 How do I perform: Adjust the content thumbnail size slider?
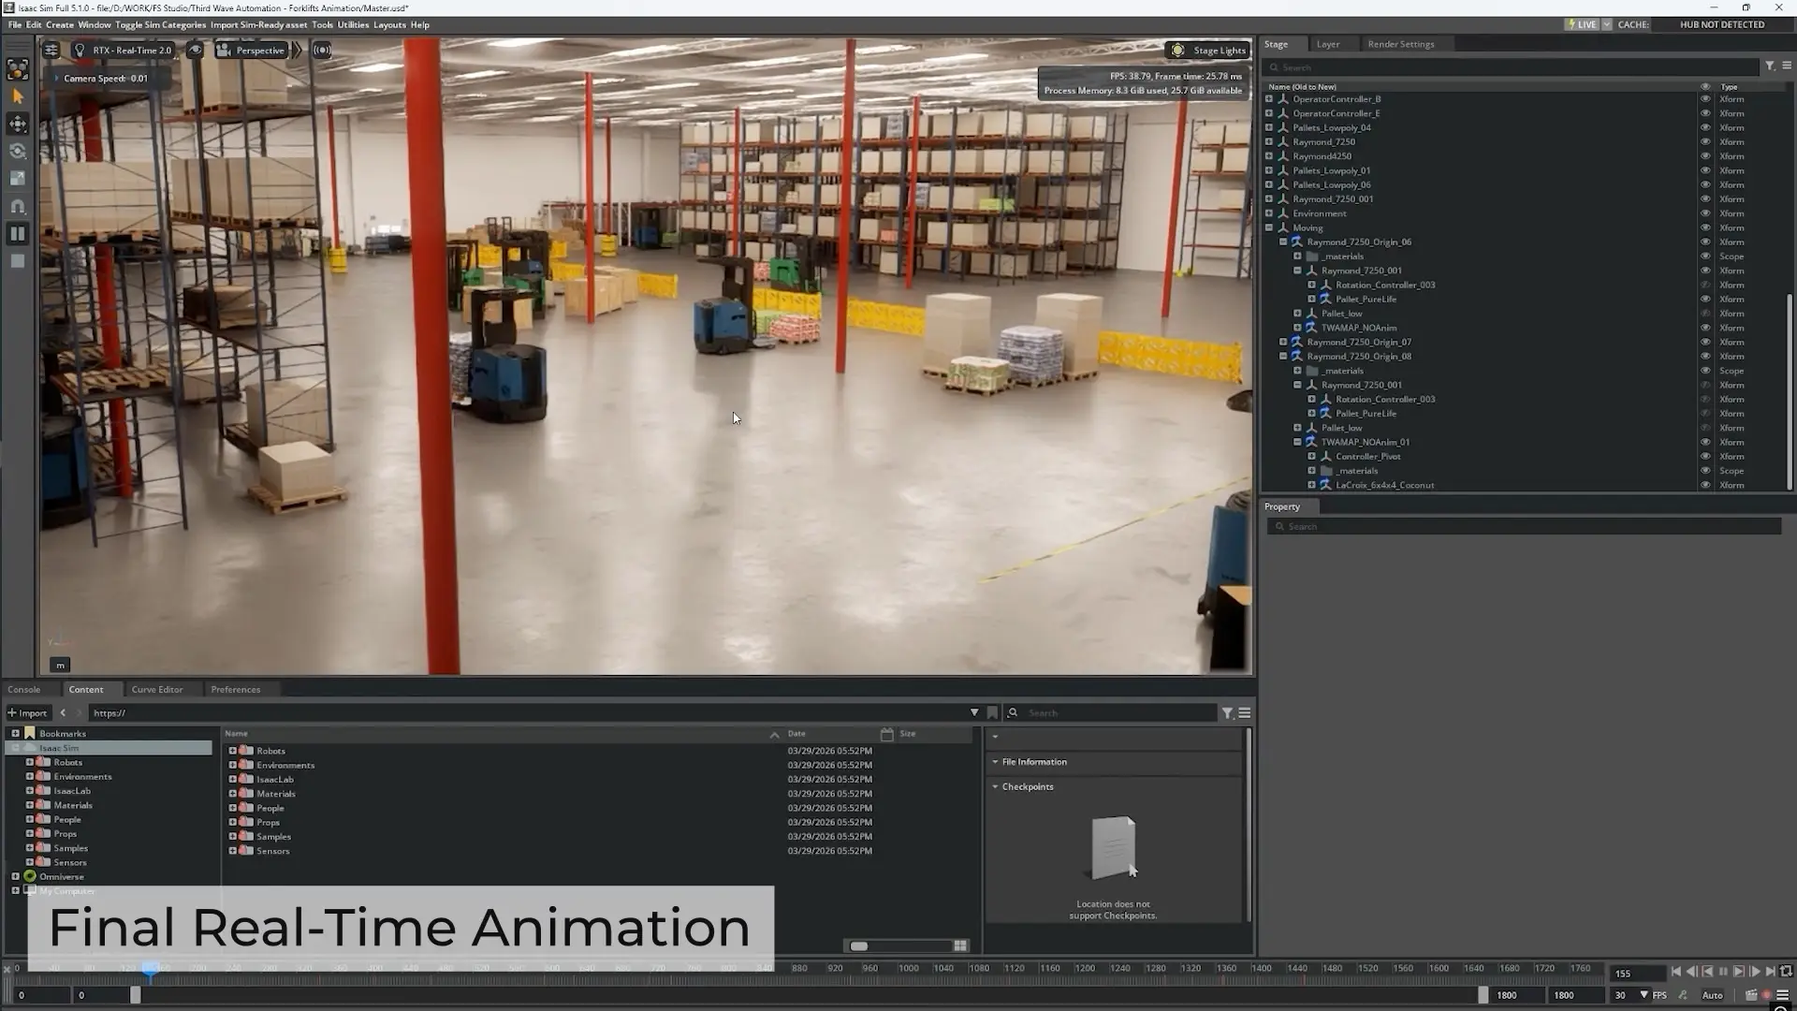(x=859, y=946)
